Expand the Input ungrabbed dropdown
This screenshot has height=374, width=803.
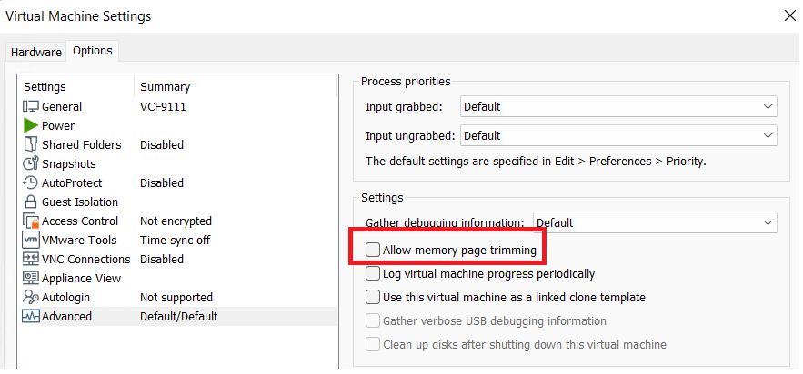(x=618, y=135)
